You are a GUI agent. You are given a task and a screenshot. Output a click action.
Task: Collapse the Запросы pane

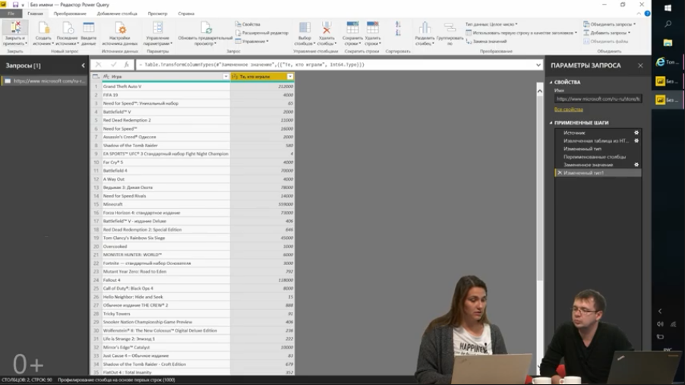[83, 65]
